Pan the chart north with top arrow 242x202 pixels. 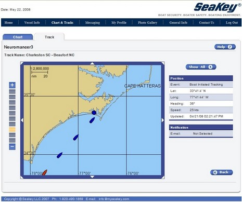92,63
